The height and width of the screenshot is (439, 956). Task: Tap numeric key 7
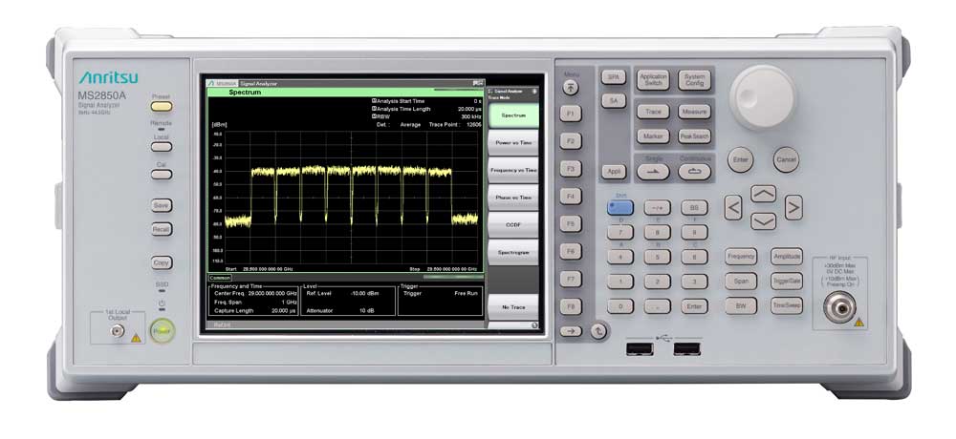click(620, 233)
